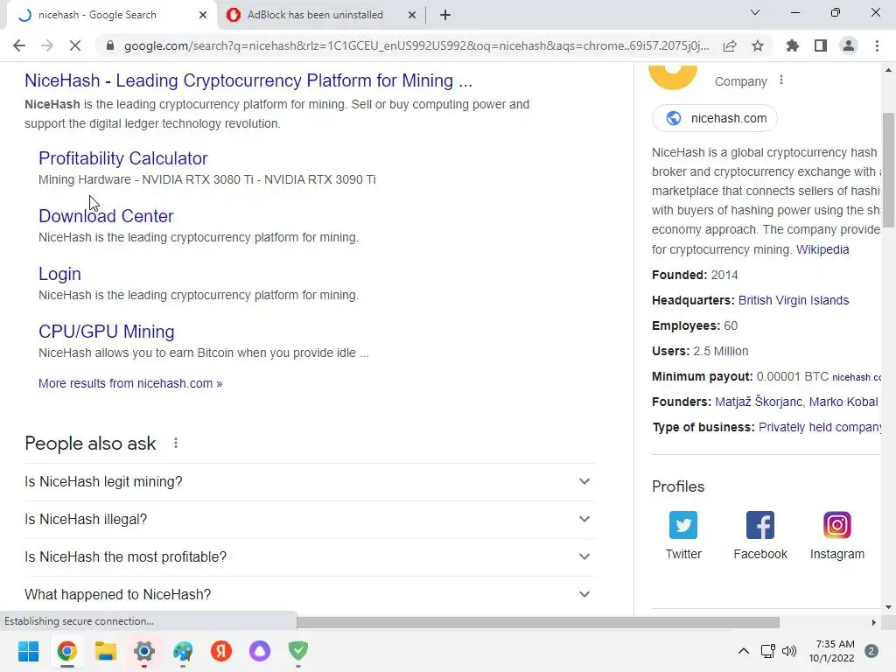Open the Privately held company link
896x672 pixels.
coord(819,427)
